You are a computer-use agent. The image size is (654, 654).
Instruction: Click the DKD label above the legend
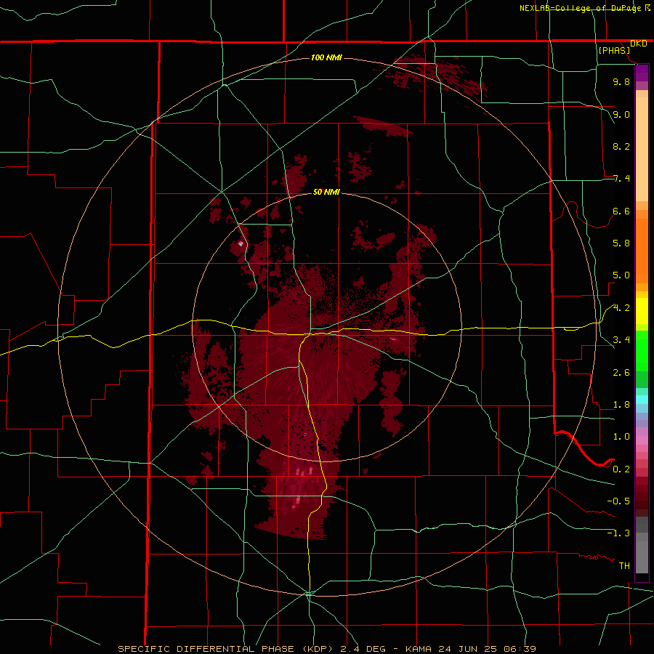coord(638,43)
